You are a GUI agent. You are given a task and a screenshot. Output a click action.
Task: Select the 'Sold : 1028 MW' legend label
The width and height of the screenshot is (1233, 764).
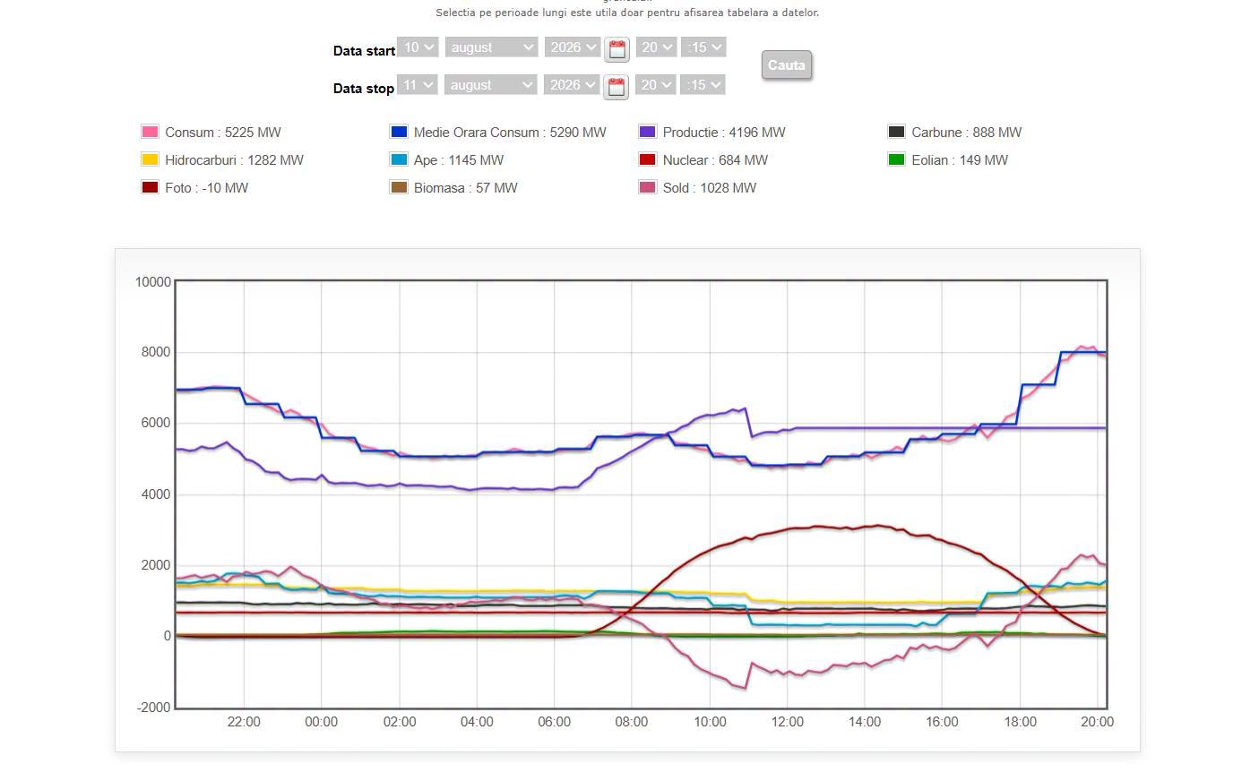710,188
